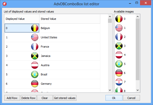Select image 0 Belgium flag in Available images
Viewport: 153px width, 105px height.
[119, 19]
